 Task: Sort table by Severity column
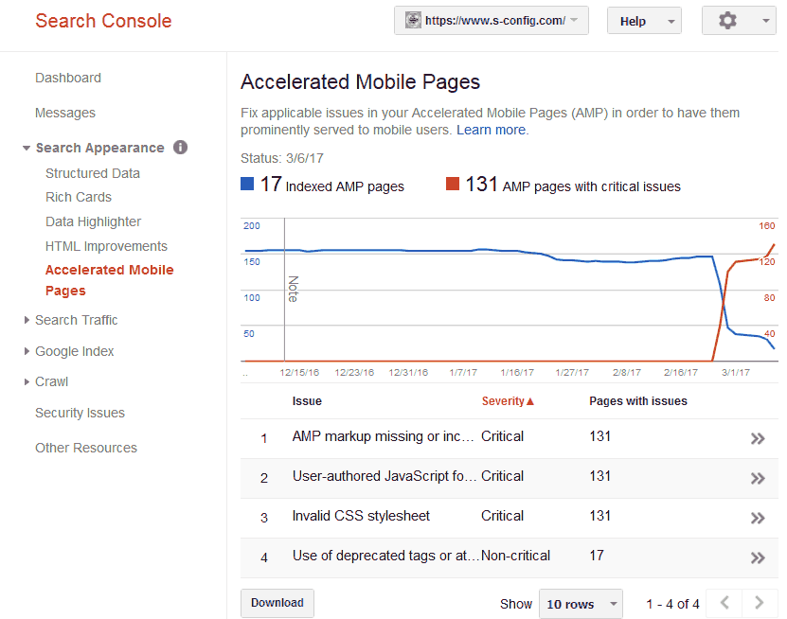508,401
